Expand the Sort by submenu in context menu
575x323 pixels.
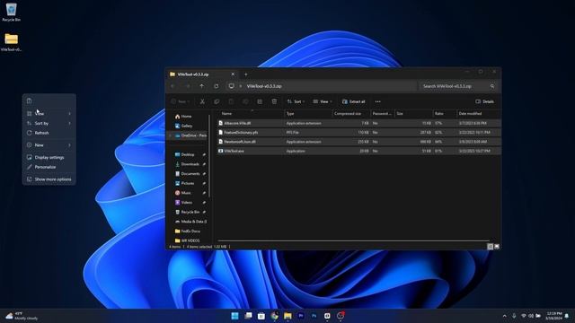(49, 124)
